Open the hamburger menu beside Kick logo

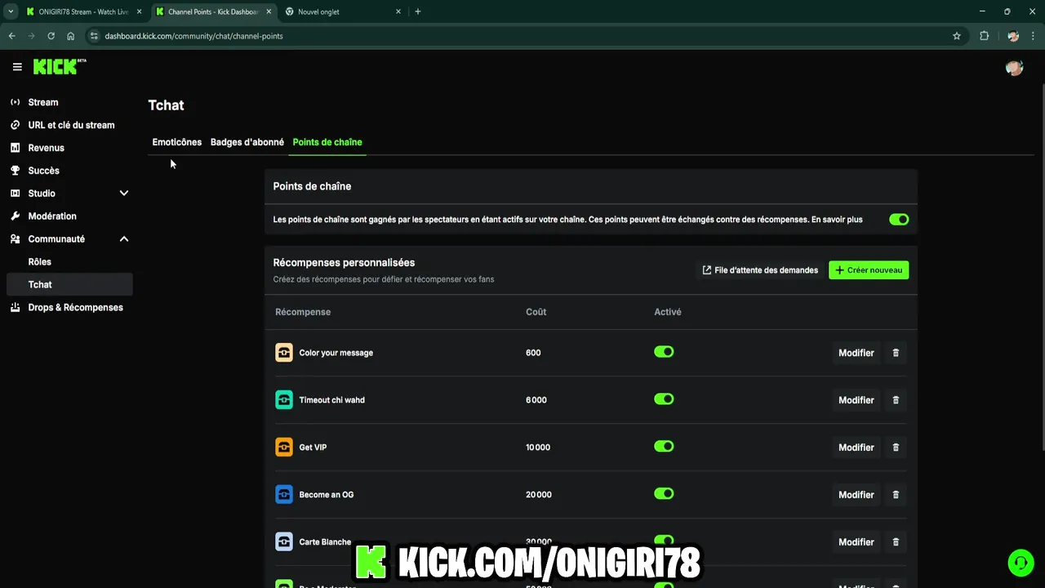17,67
